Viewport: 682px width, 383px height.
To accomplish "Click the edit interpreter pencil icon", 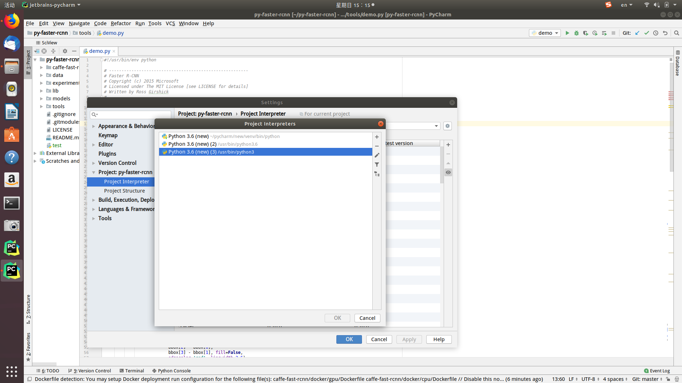I will pos(377,155).
